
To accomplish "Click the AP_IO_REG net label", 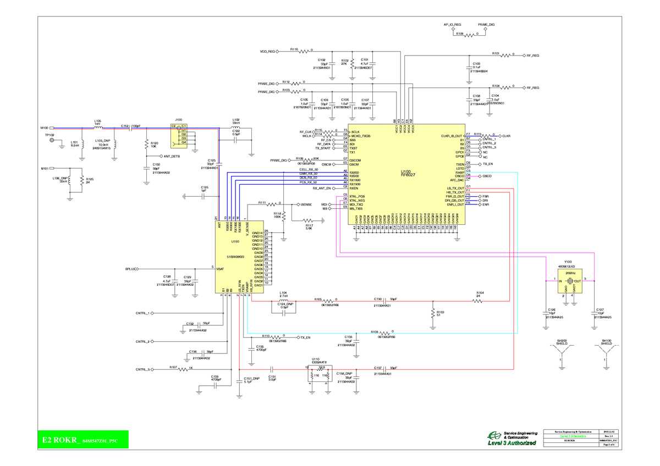I will 452,25.
